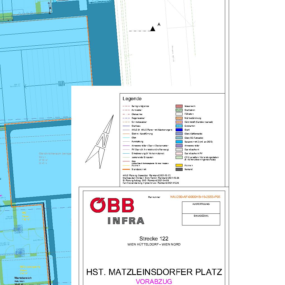The height and width of the screenshot is (285, 285).
Task: Click the magenta VORABZUG text
Action: 154,281
